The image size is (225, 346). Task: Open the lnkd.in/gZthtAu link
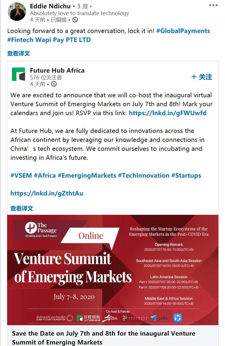47,193
